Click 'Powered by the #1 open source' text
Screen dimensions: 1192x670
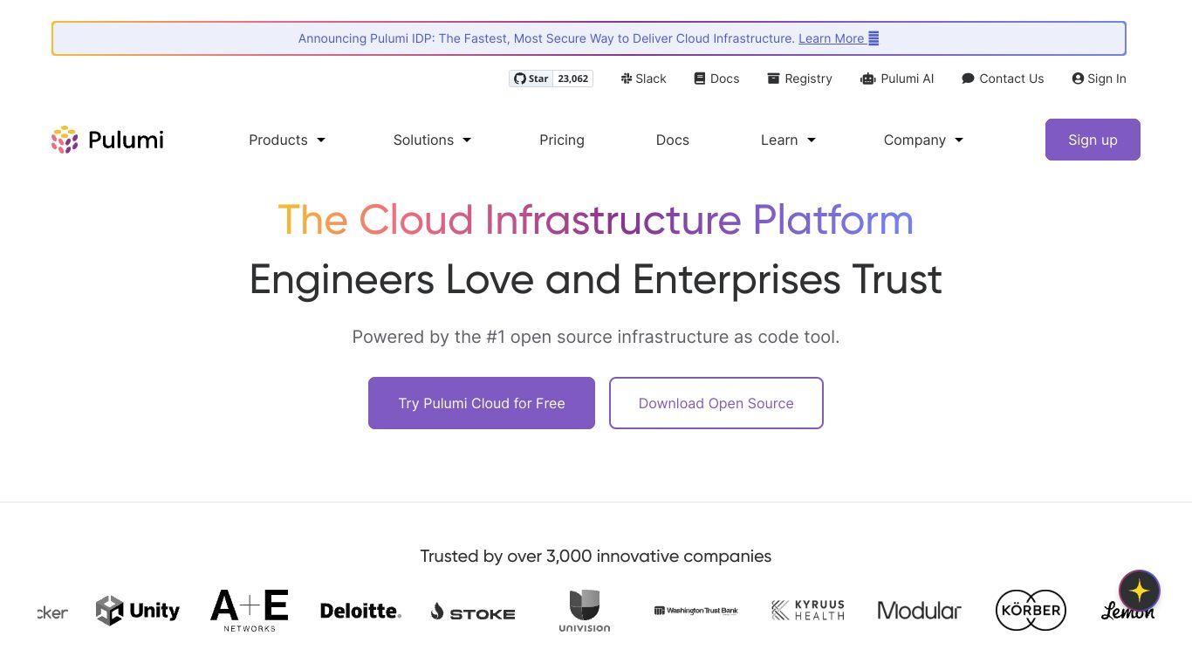[596, 337]
